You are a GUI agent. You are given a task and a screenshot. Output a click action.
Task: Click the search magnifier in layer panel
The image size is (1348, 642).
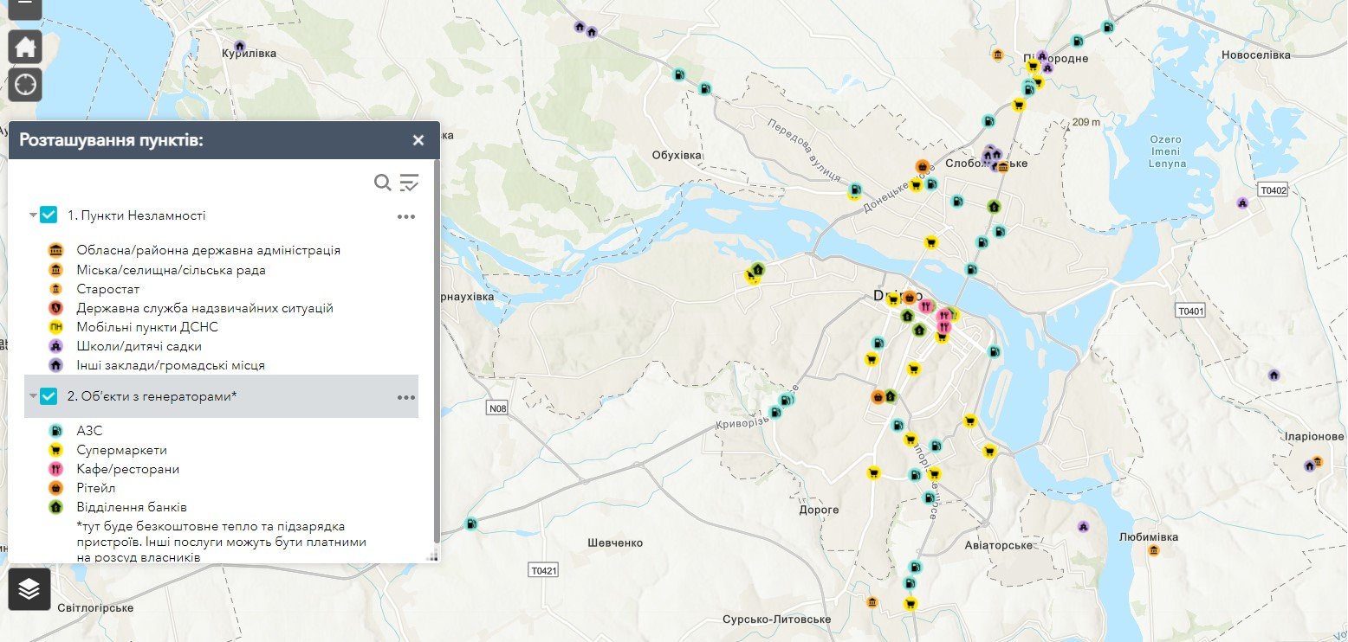tap(382, 183)
